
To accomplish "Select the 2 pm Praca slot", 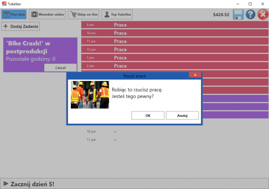I will pos(175,66).
